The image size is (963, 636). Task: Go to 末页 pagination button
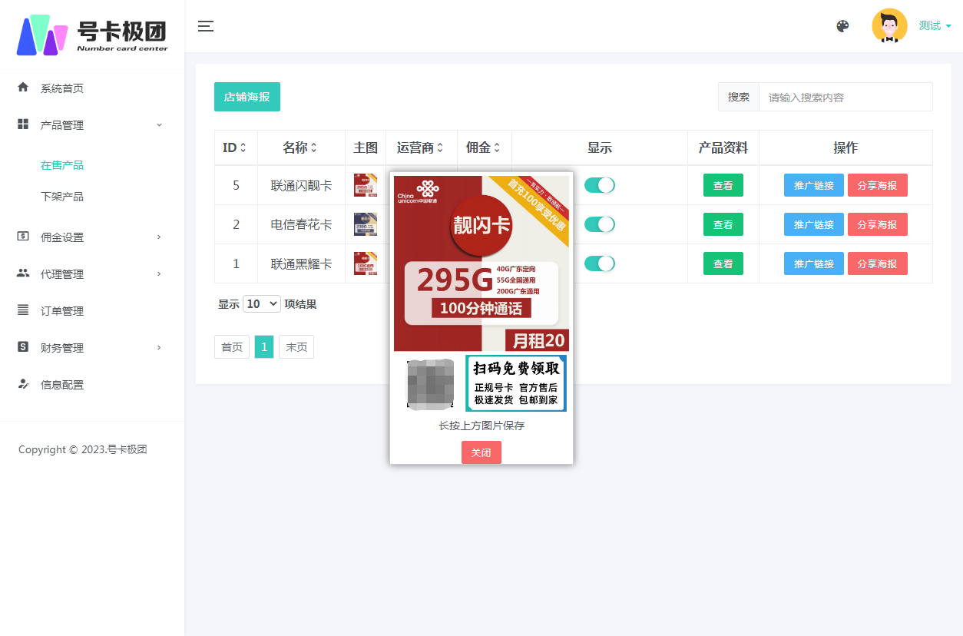point(296,347)
